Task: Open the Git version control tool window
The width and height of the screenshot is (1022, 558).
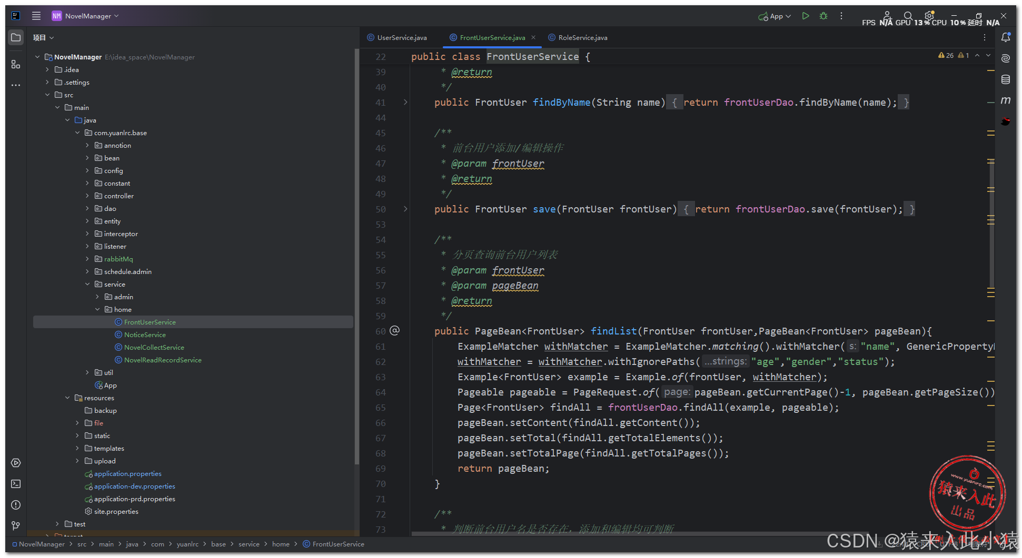Action: pyautogui.click(x=16, y=525)
